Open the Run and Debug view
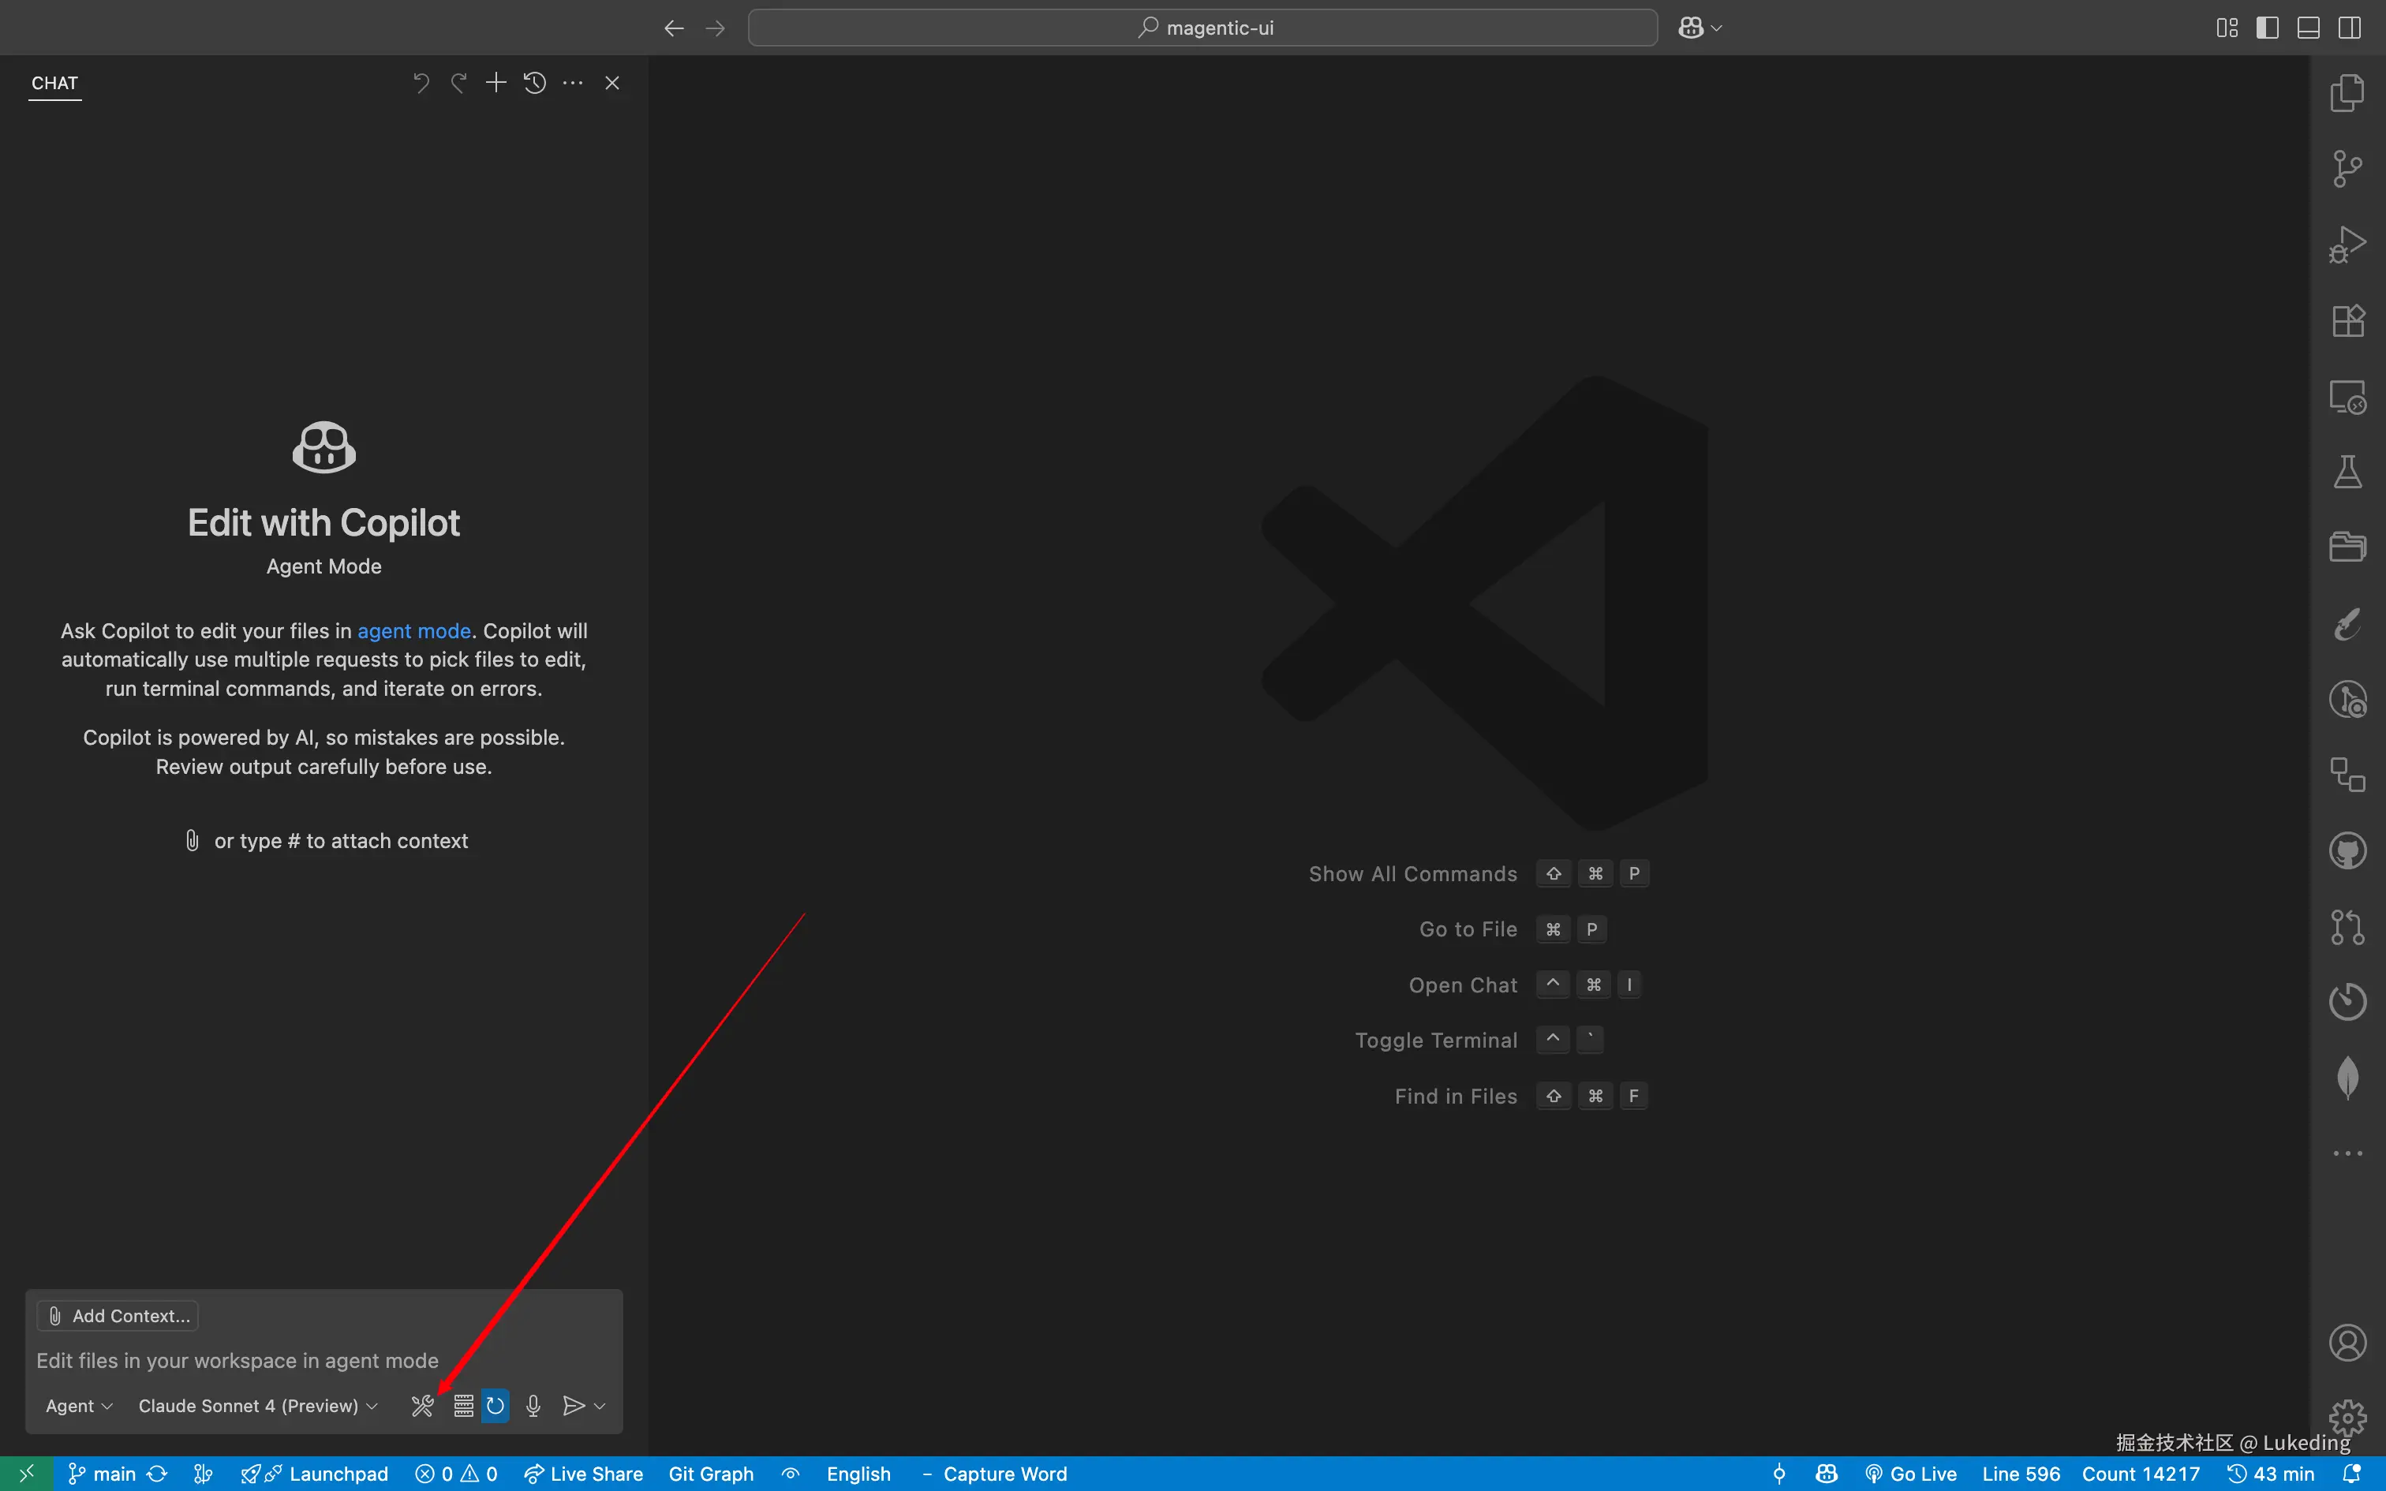The width and height of the screenshot is (2386, 1491). coord(2347,245)
